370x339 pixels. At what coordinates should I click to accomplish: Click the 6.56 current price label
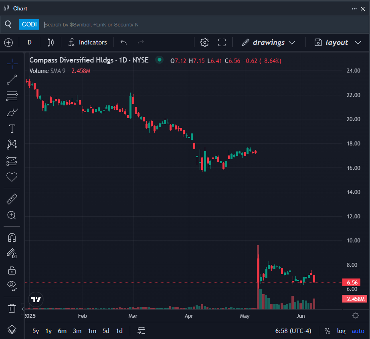pos(352,282)
